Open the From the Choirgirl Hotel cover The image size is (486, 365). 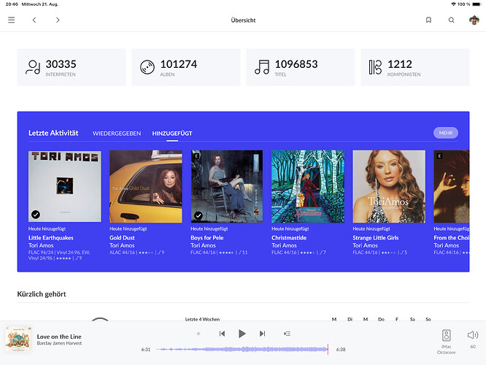pos(452,186)
